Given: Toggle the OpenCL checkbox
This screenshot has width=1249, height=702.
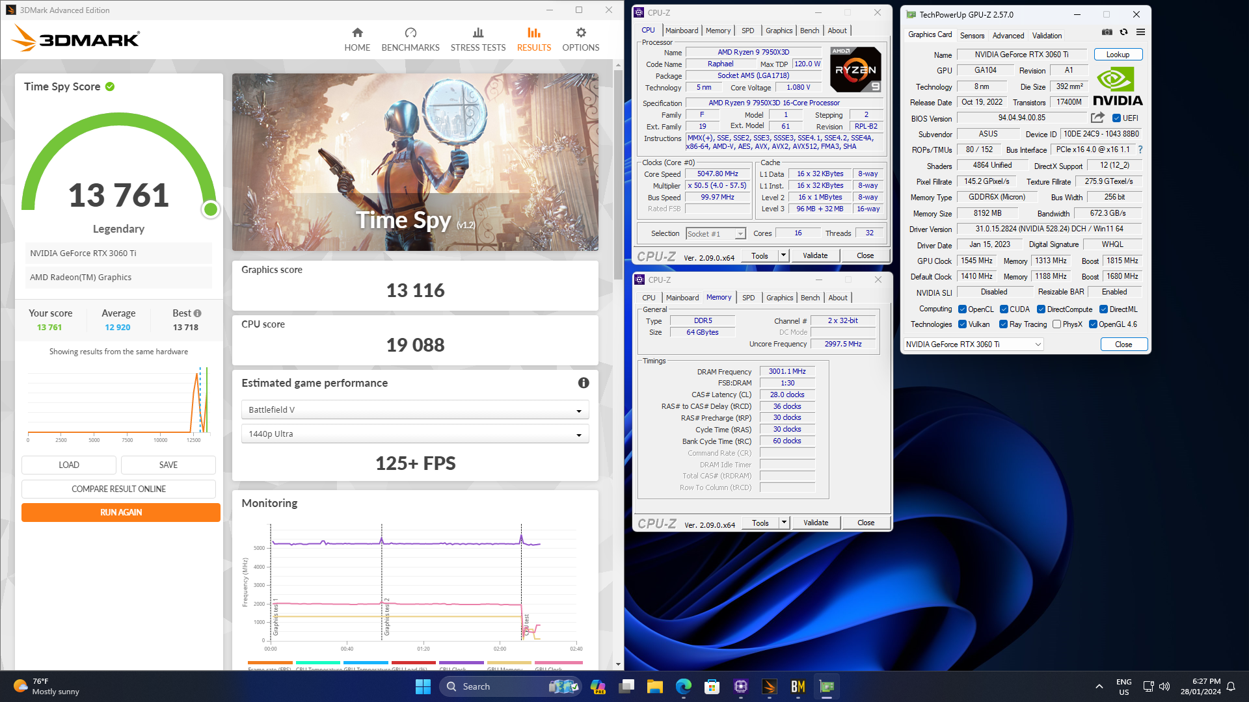Looking at the screenshot, I should tap(962, 309).
